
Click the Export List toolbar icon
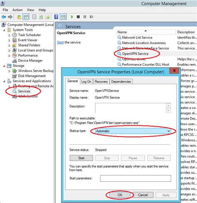[47, 17]
